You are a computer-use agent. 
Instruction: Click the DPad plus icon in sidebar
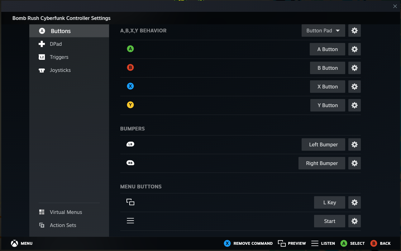[x=42, y=44]
